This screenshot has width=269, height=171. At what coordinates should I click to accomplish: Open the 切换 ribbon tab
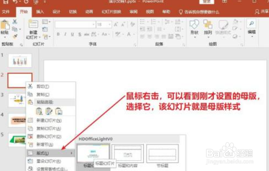[x=73, y=12]
